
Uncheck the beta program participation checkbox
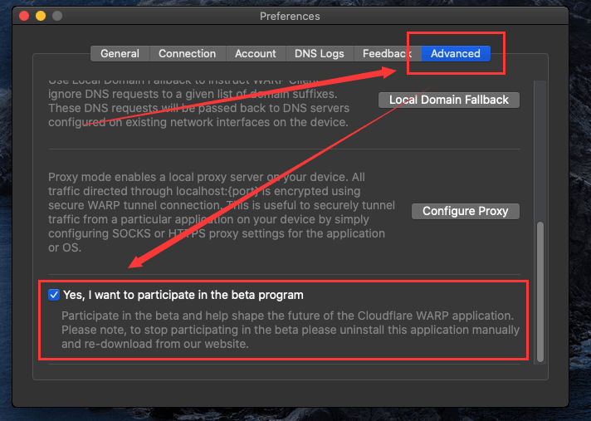54,295
